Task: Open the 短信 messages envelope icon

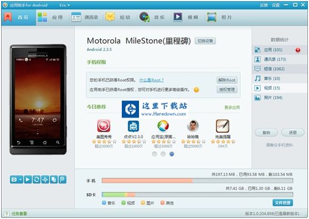Action: click(x=110, y=17)
